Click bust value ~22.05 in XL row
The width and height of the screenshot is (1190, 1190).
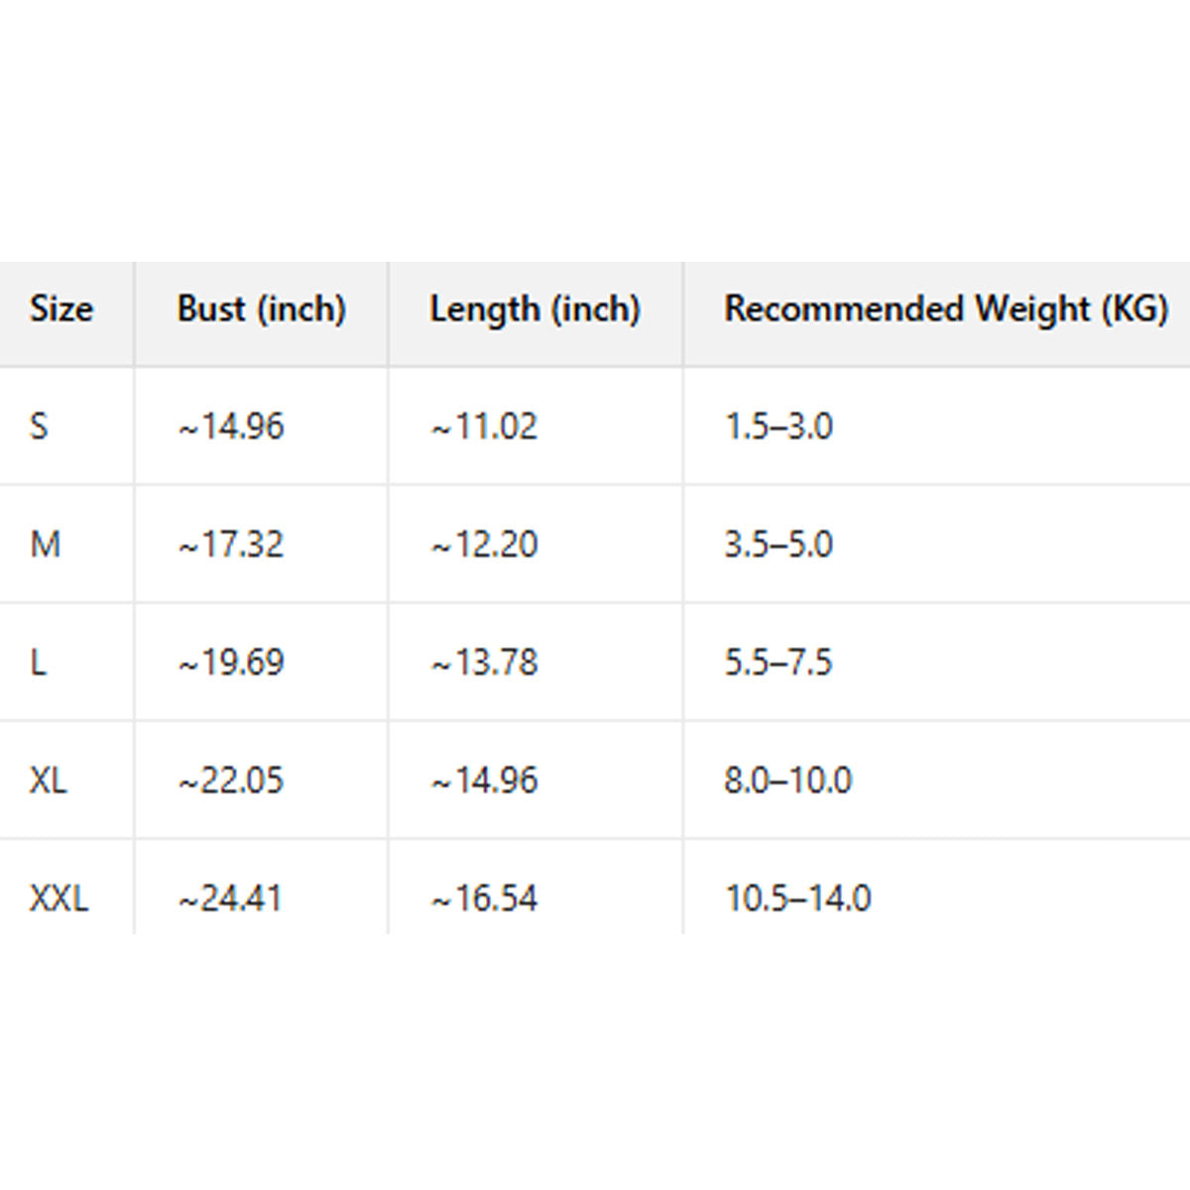click(231, 780)
